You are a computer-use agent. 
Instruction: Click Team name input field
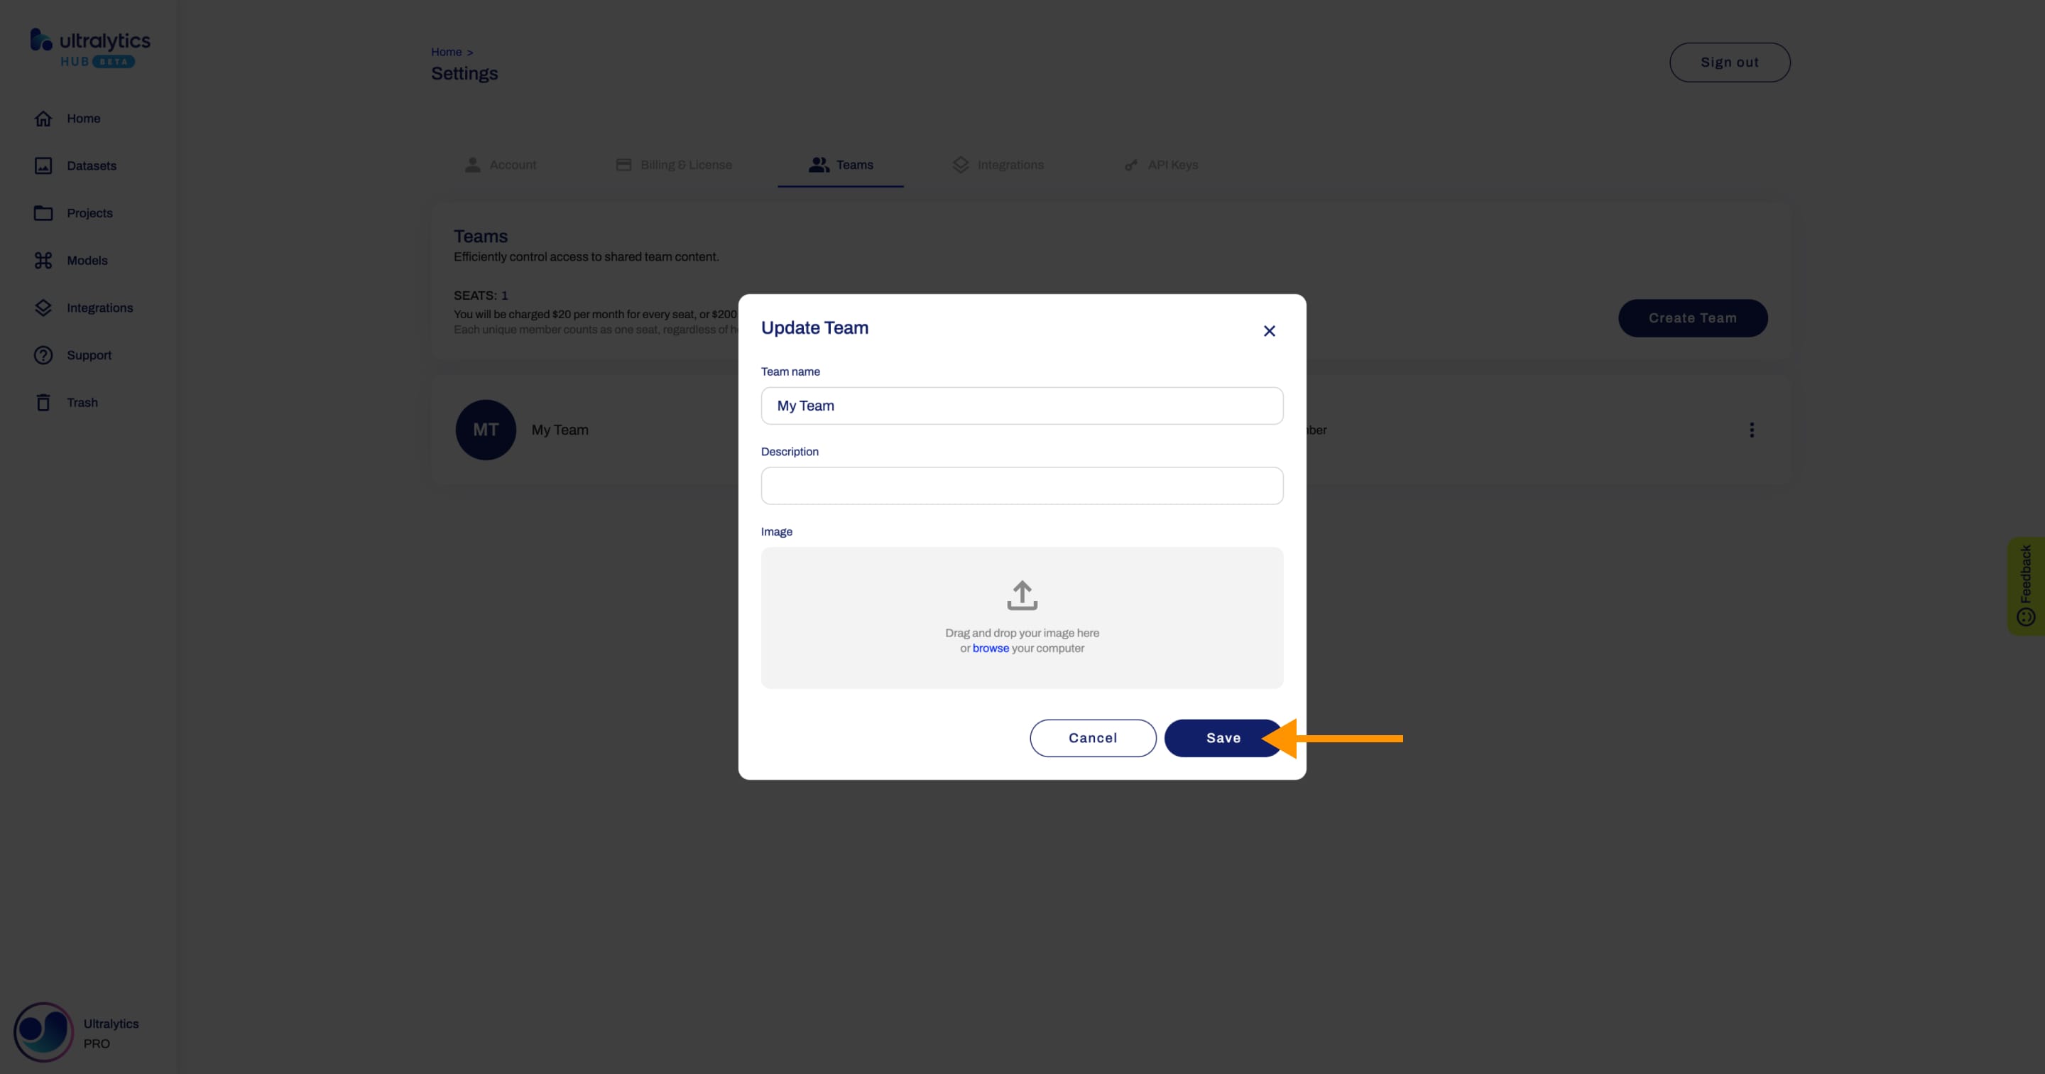(x=1022, y=406)
